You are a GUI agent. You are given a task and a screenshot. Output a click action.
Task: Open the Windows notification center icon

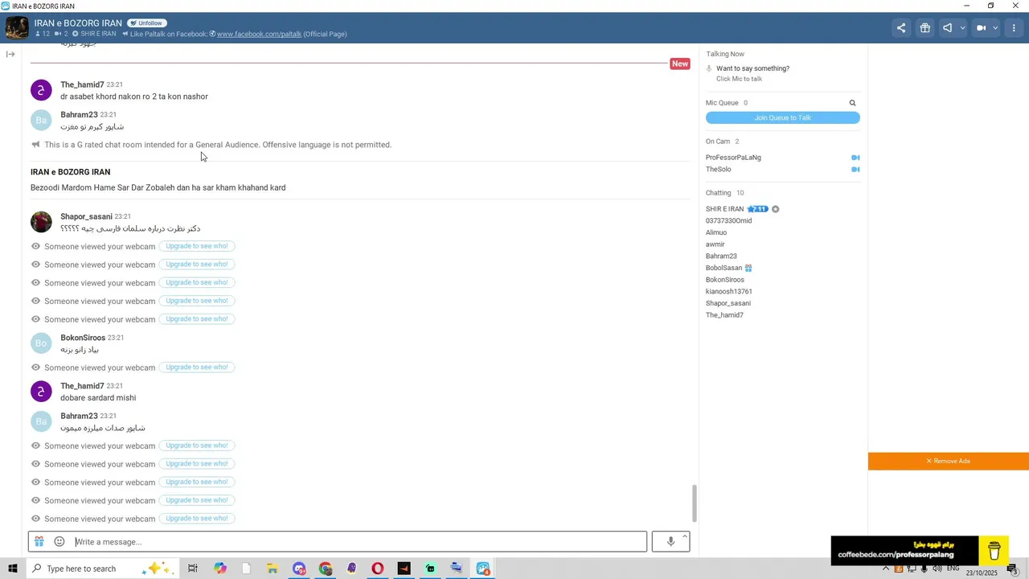pos(1014,569)
